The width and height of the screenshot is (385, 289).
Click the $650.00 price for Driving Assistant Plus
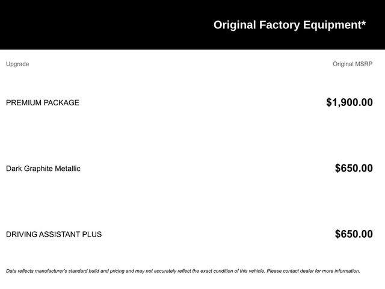pyautogui.click(x=354, y=234)
